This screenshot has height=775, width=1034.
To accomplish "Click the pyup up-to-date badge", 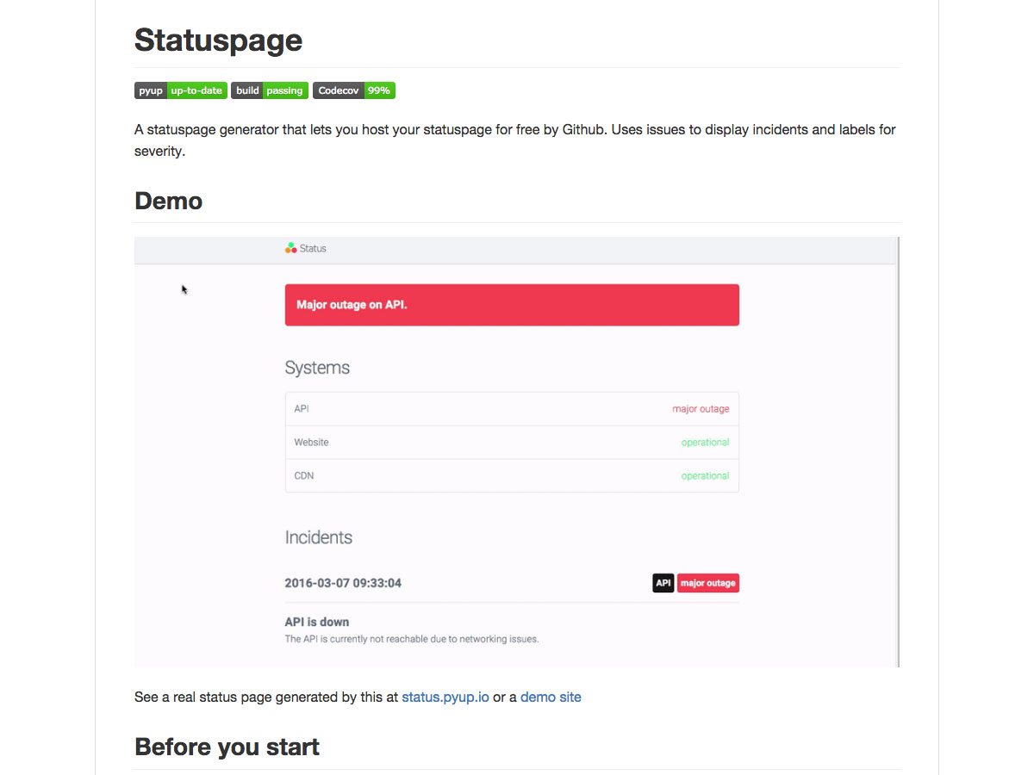I will pos(181,90).
